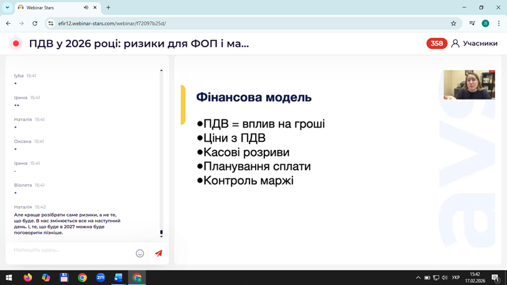Send the chat message with the red arrow
The width and height of the screenshot is (507, 285).
point(158,253)
